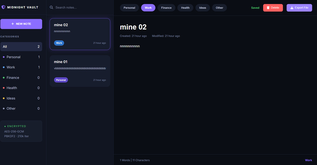
Task: Click the gray dot beside Other category
Action: click(x=4, y=108)
